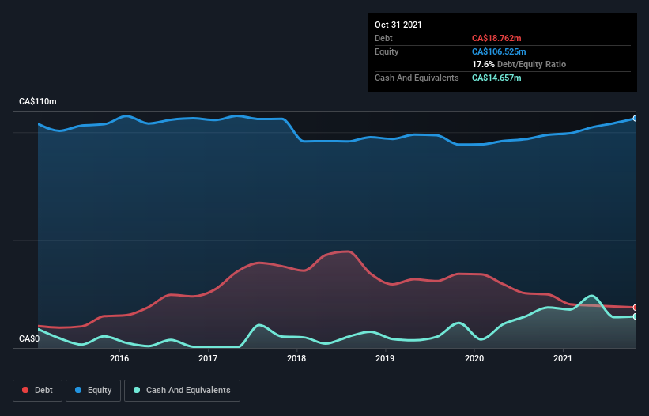Click the 2020 x-axis label

pos(474,358)
